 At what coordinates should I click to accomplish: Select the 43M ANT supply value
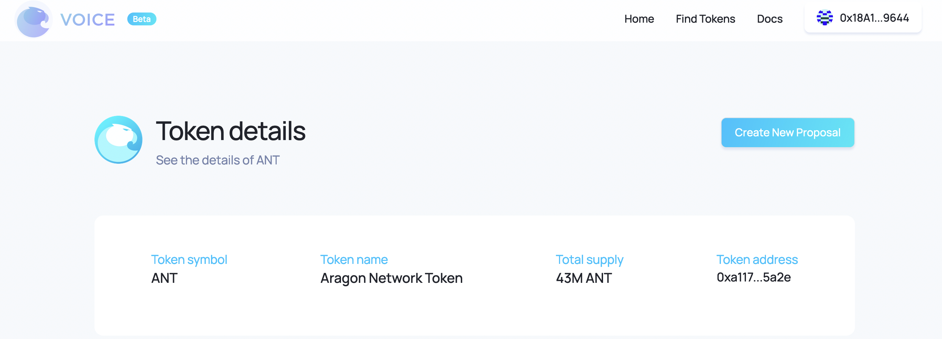[x=584, y=278]
